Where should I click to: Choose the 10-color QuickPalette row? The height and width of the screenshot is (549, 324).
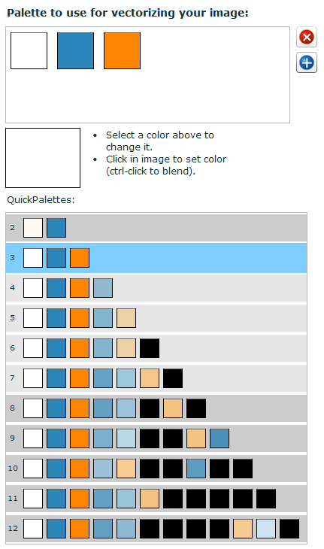pos(156,469)
